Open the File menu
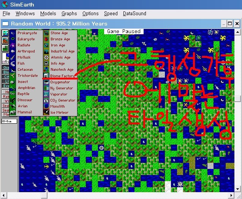 coord(6,13)
